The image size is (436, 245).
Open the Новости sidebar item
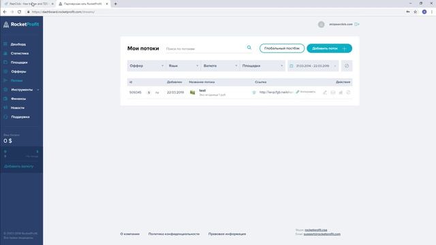18,108
